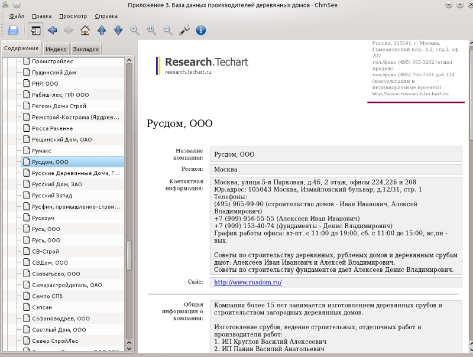Select Промстройлес in the contents tree
The width and height of the screenshot is (473, 357).
click(53, 61)
